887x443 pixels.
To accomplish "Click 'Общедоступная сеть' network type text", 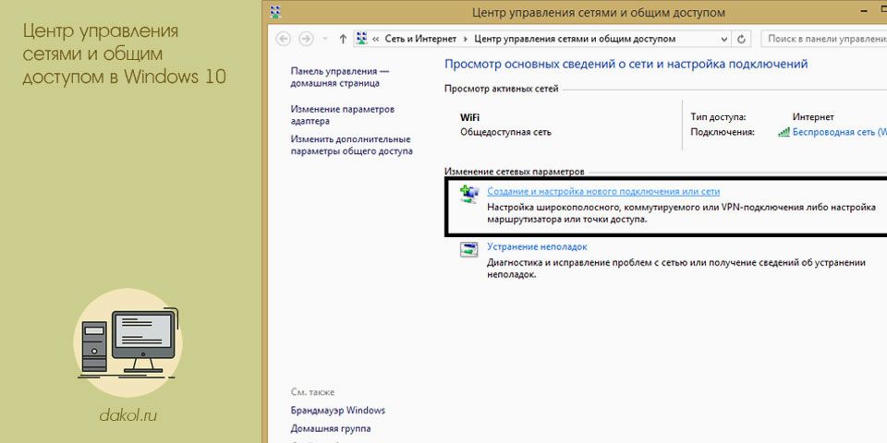I will (505, 132).
